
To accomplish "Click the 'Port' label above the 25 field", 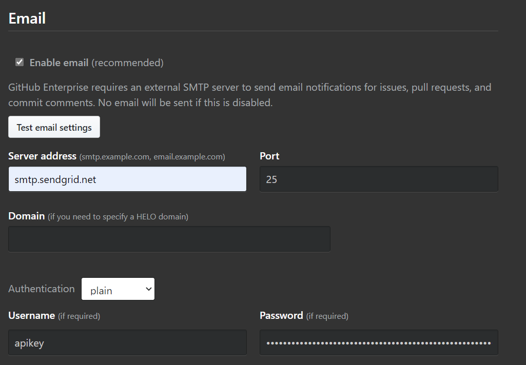I will click(x=269, y=156).
